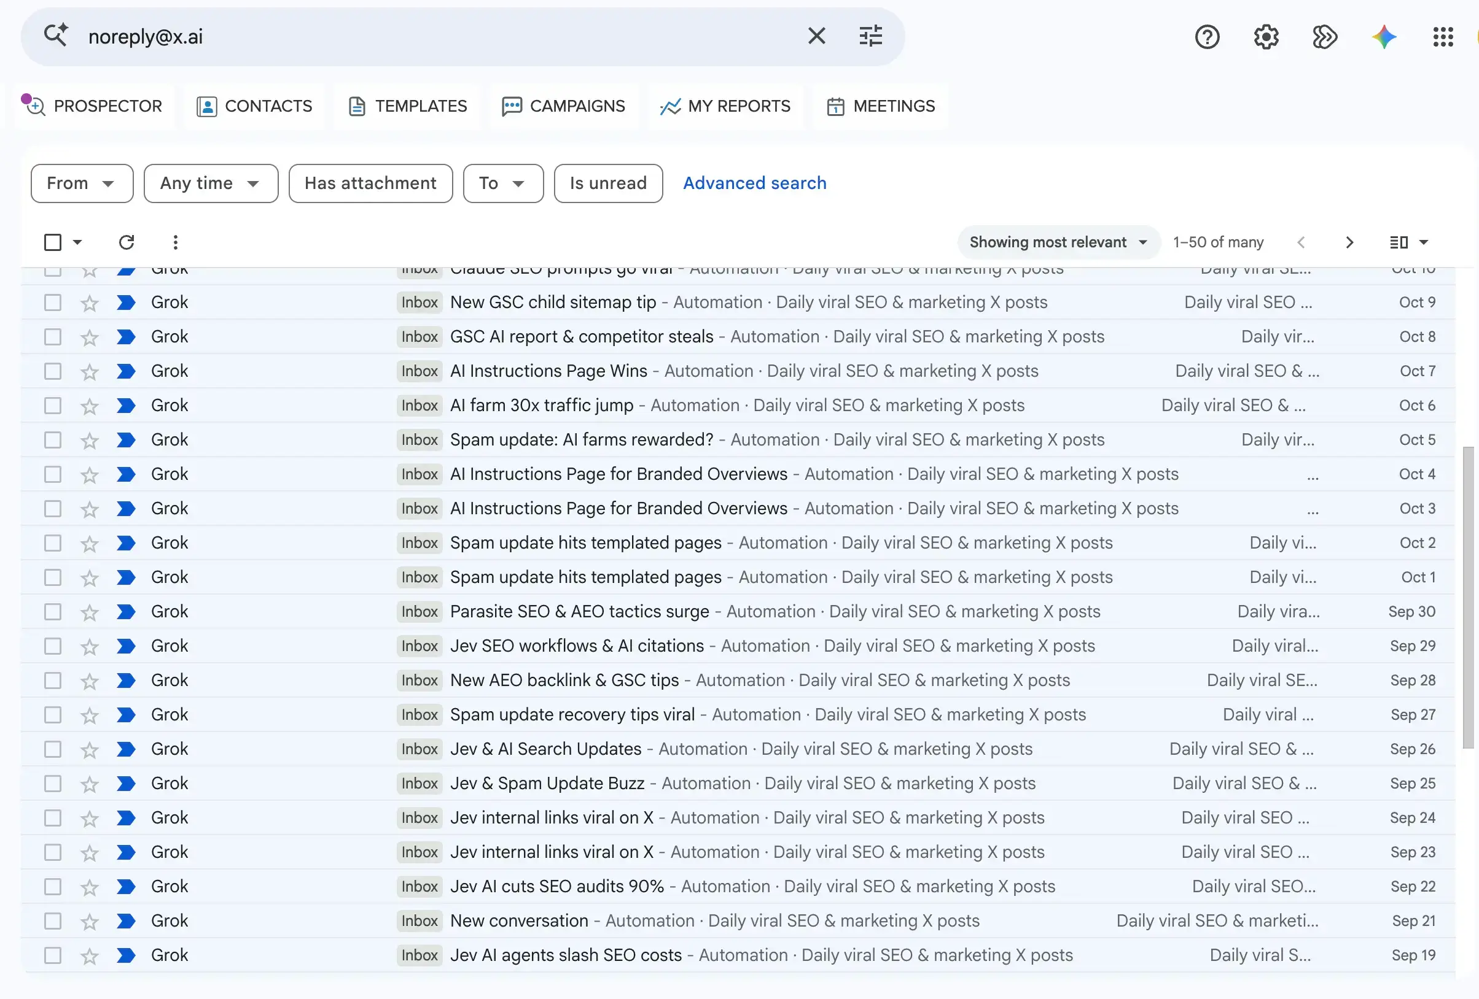This screenshot has height=999, width=1479.
Task: Toggle split pane mode icon
Action: pyautogui.click(x=1399, y=242)
